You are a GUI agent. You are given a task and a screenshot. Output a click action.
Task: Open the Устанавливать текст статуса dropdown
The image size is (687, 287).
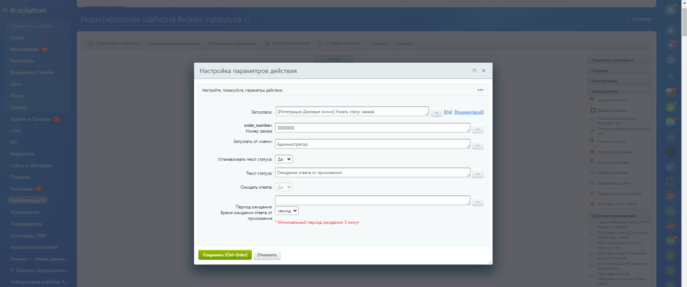pos(284,159)
